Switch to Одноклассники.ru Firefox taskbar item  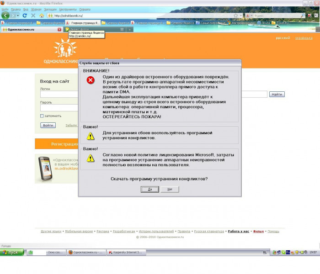pyautogui.click(x=87, y=253)
